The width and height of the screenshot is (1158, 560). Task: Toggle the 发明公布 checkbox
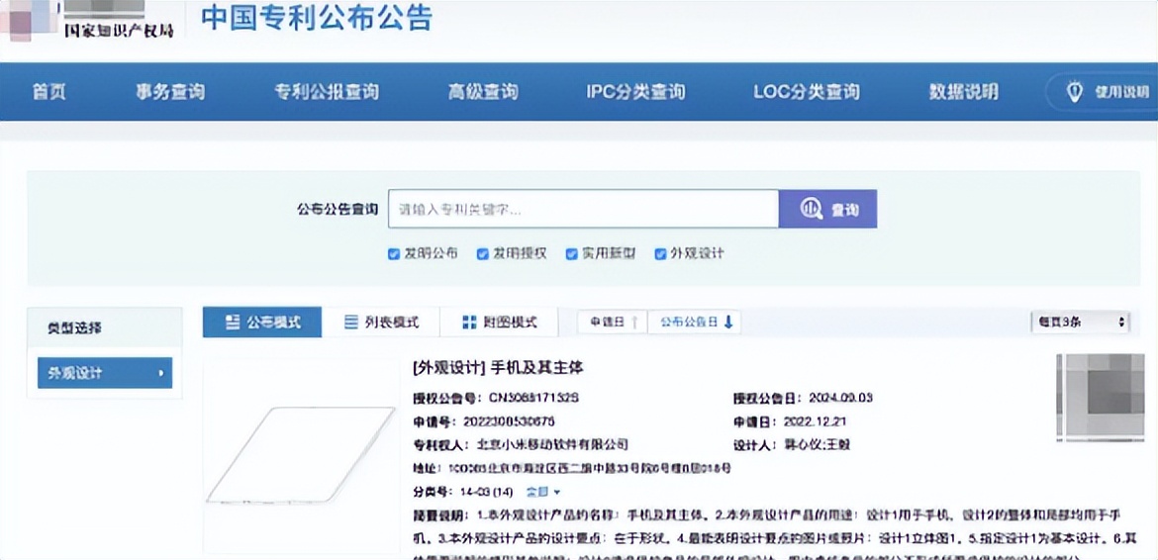(394, 254)
